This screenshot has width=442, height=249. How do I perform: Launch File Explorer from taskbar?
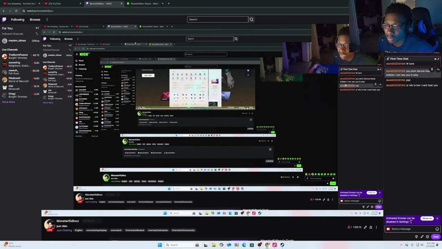214,245
